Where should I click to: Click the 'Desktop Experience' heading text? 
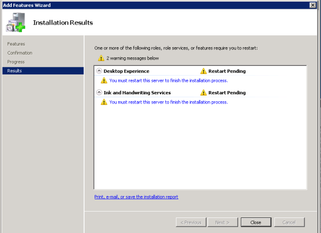pos(126,71)
